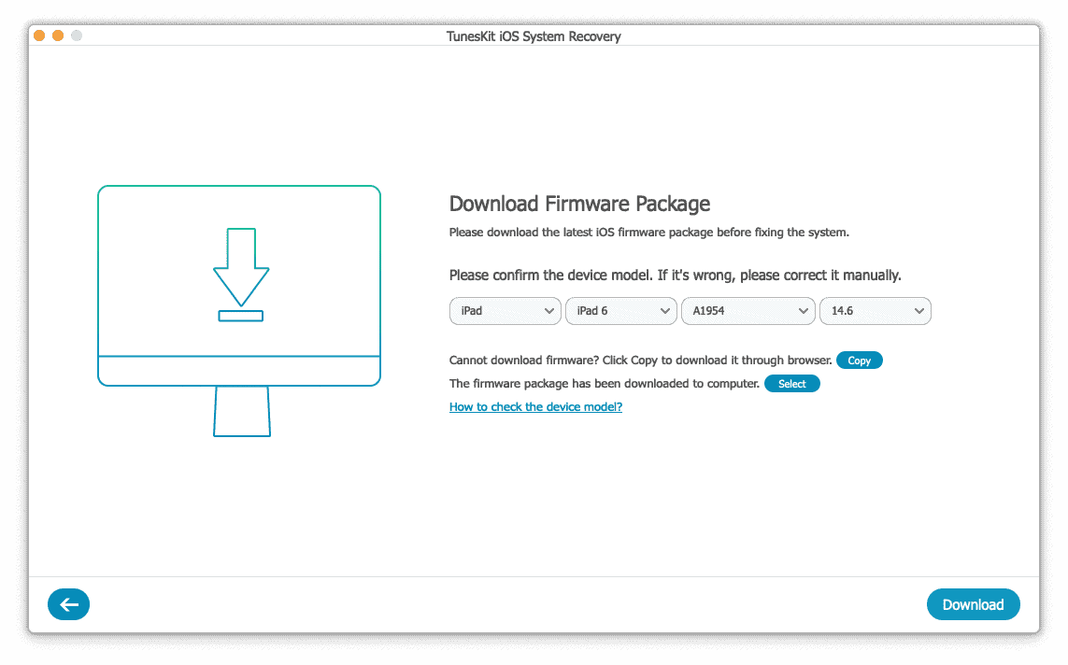Click the chevron beside 14.6
The width and height of the screenshot is (1068, 665).
(918, 310)
